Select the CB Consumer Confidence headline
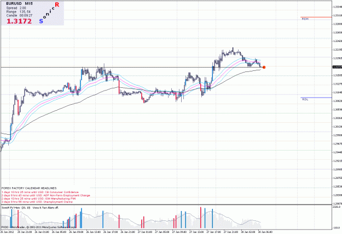This screenshot has width=342, height=234. [x=40, y=192]
